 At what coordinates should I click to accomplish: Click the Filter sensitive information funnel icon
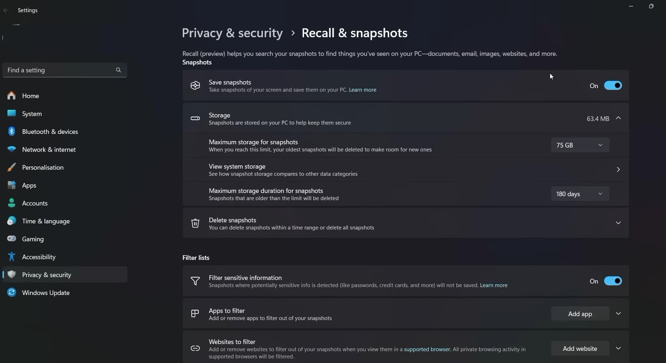coord(195,281)
